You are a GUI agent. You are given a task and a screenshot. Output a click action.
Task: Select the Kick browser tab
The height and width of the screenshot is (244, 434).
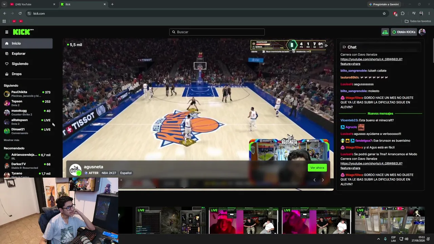pyautogui.click(x=83, y=4)
